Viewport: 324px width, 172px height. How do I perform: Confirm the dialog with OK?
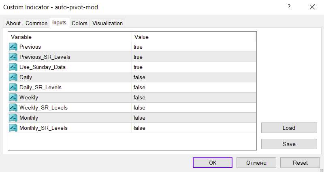[213, 163]
